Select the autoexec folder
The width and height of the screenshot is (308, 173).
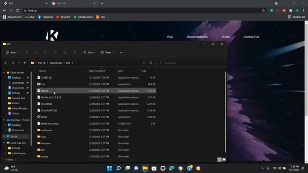coord(96,143)
